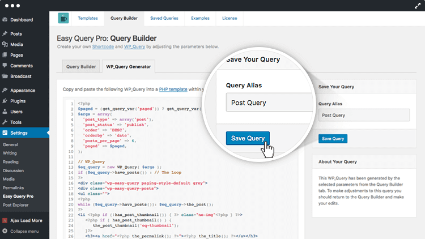Click the Media icon in sidebar
The width and height of the screenshot is (425, 239).
point(5,44)
